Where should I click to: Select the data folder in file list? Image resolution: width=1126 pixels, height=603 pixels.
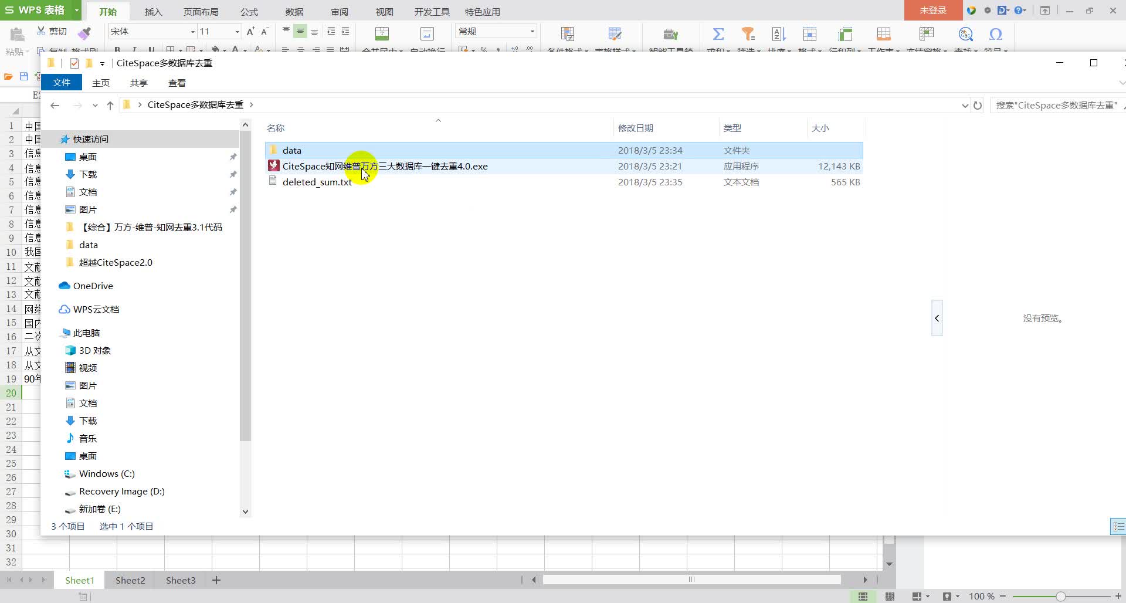pyautogui.click(x=564, y=150)
